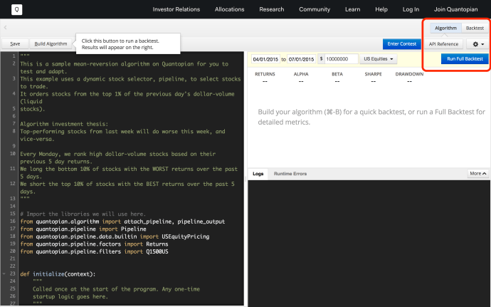Viewport: 491px width, 307px height.
Task: Click the RETURNS metric label
Action: pyautogui.click(x=265, y=74)
